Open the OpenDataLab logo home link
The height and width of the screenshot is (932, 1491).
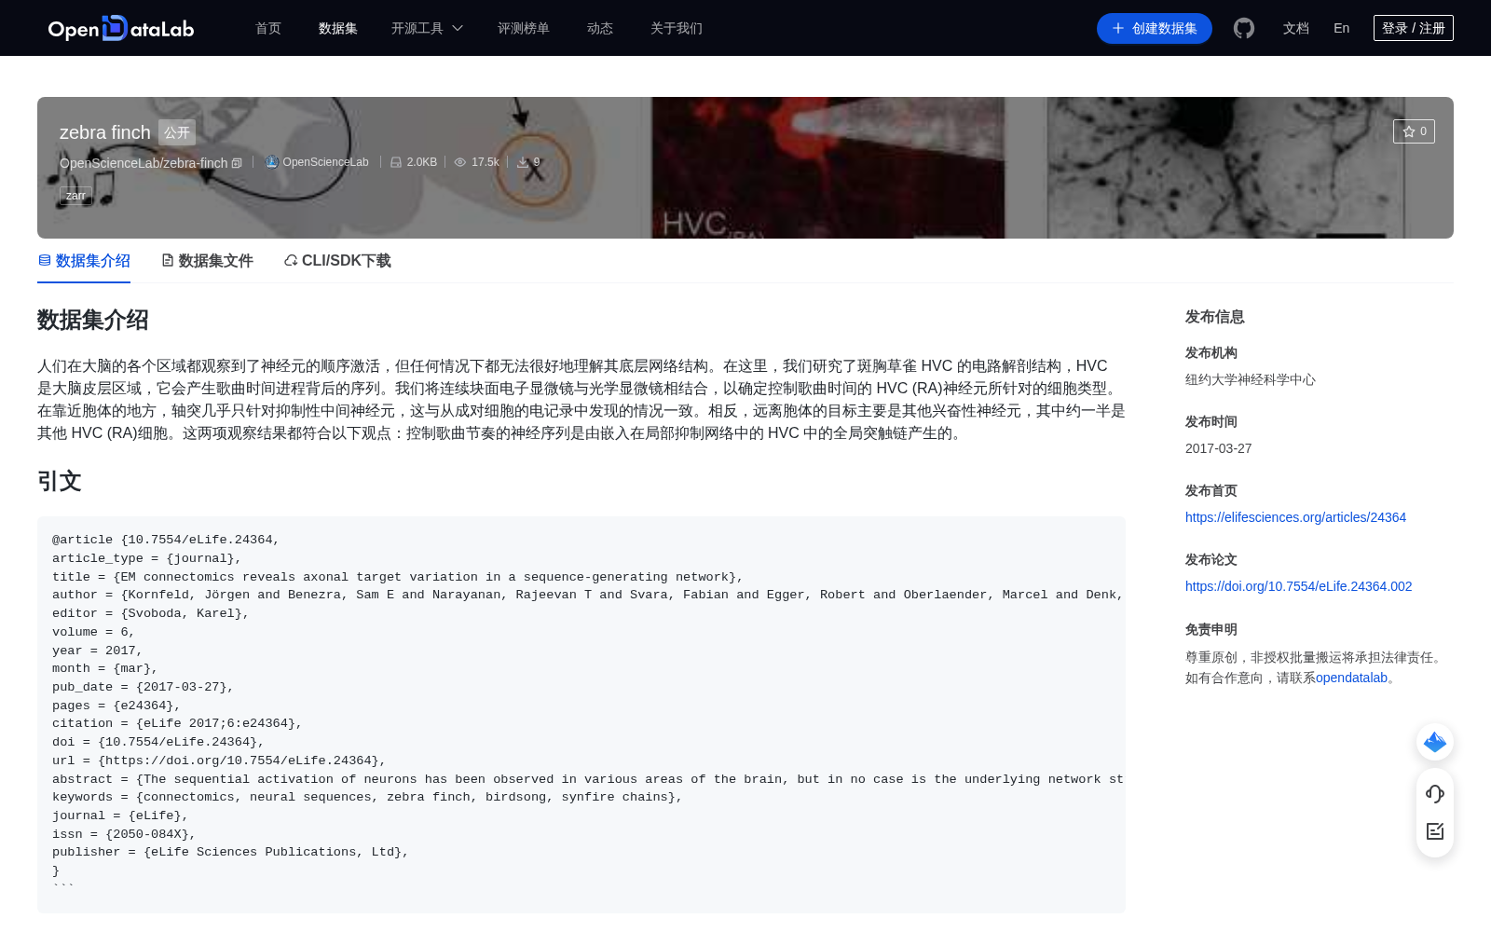pyautogui.click(x=121, y=28)
